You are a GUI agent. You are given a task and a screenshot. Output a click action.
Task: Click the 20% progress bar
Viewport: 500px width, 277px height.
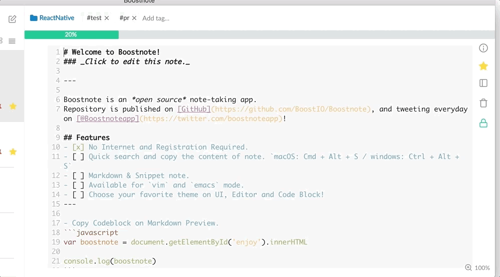[x=71, y=34]
